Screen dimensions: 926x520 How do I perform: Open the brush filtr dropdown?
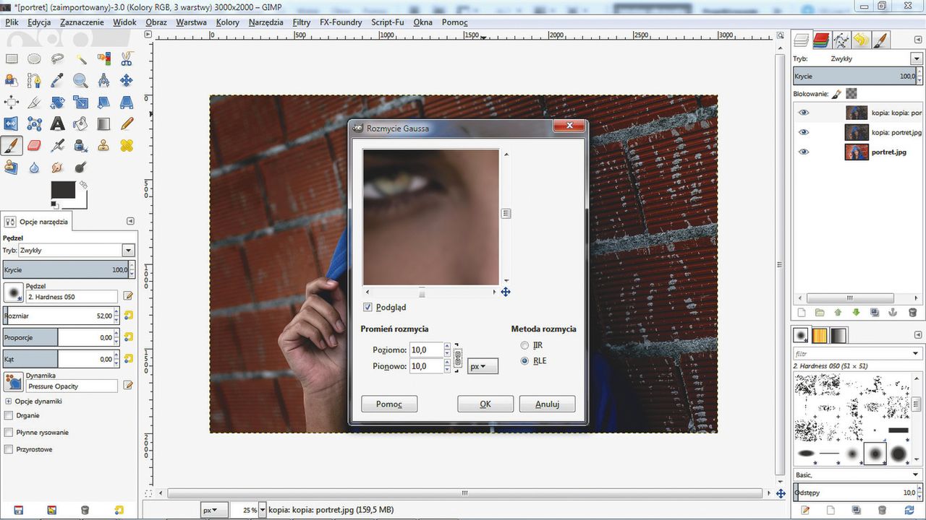[x=916, y=354]
